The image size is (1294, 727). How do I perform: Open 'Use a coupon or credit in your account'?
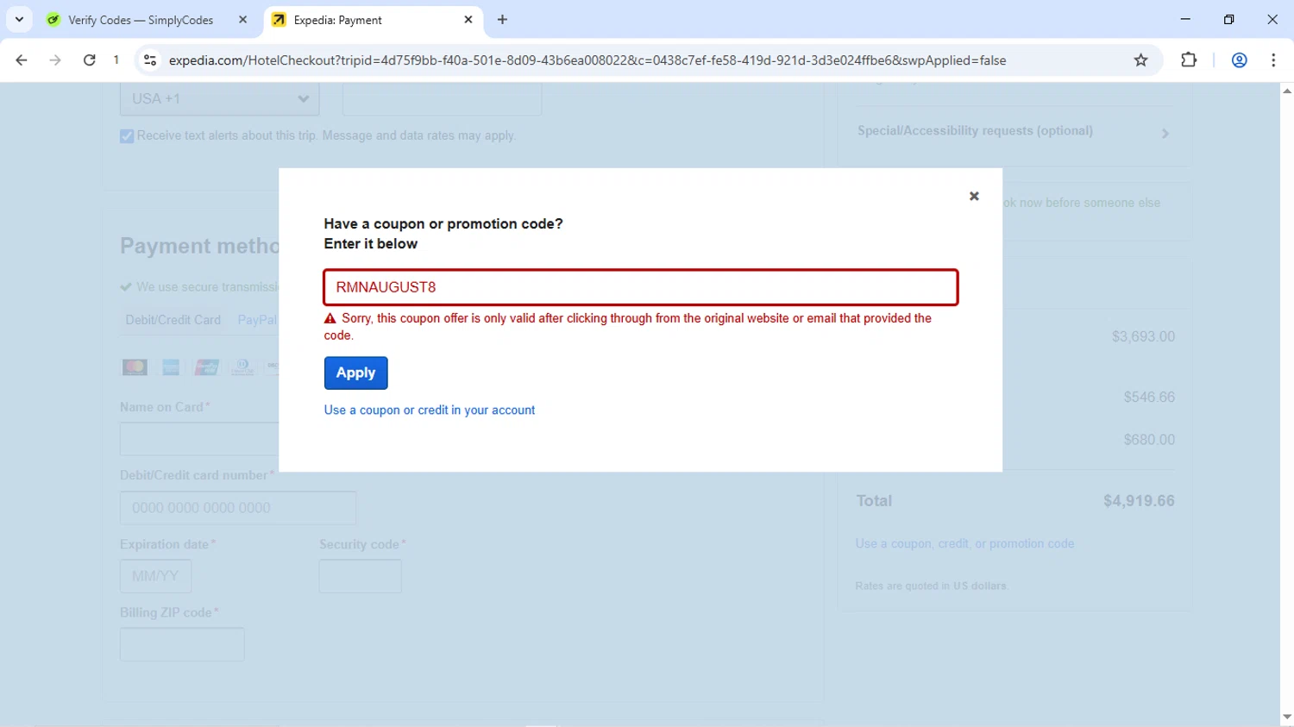[x=429, y=411]
